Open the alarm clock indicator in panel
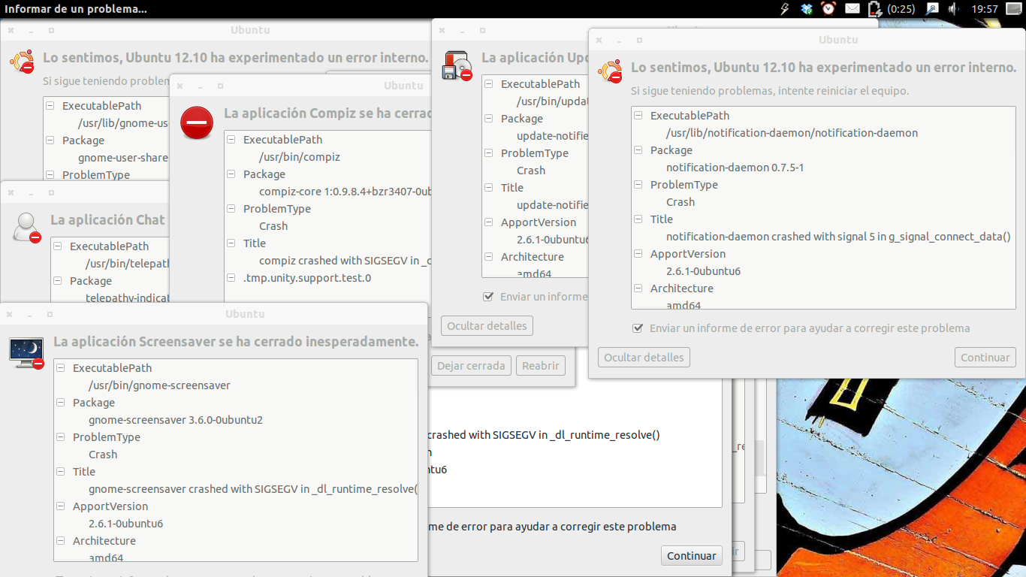This screenshot has width=1026, height=577. [x=828, y=9]
